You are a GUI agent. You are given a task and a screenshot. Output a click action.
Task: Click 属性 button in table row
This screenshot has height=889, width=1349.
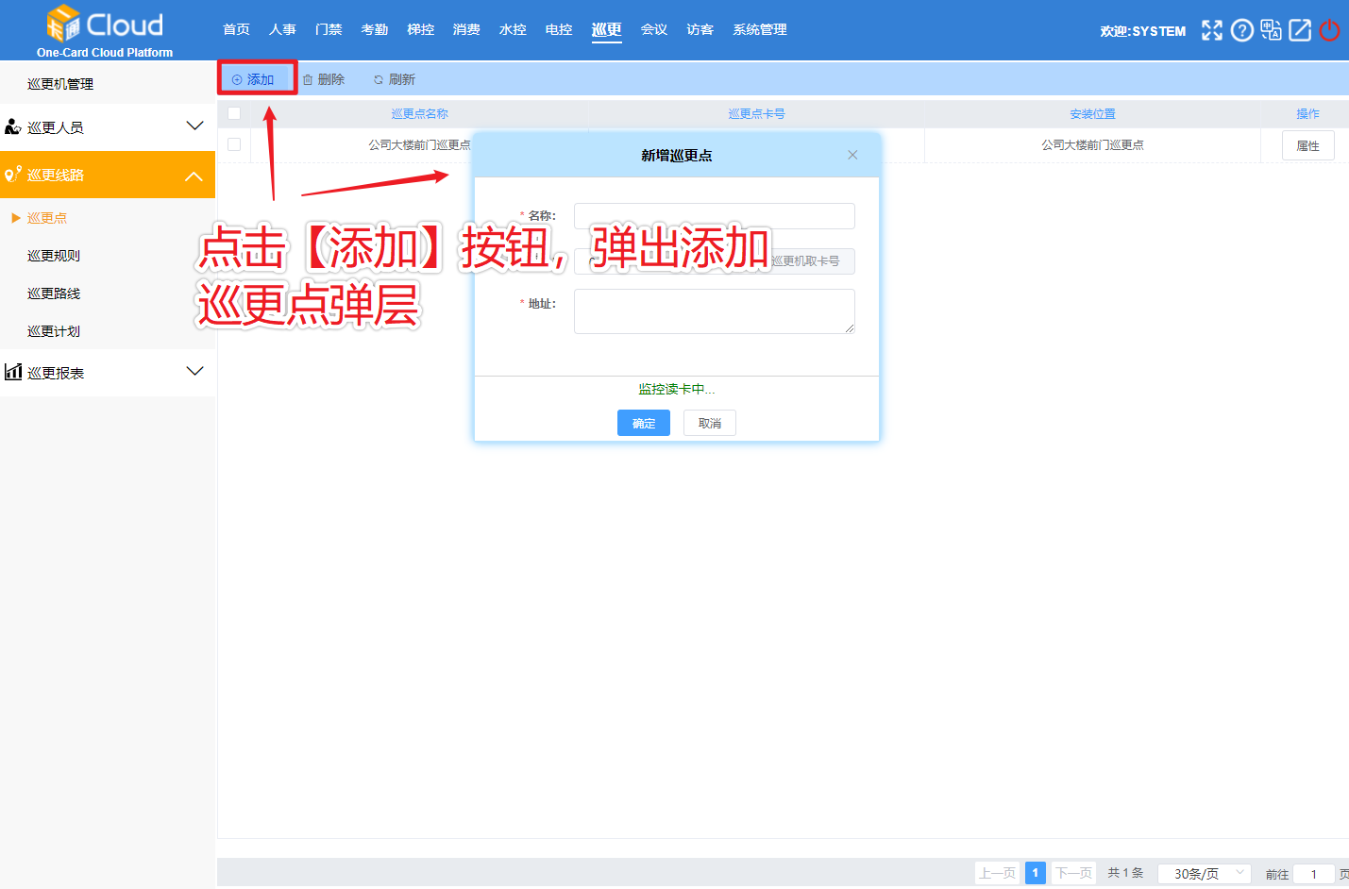[x=1308, y=145]
